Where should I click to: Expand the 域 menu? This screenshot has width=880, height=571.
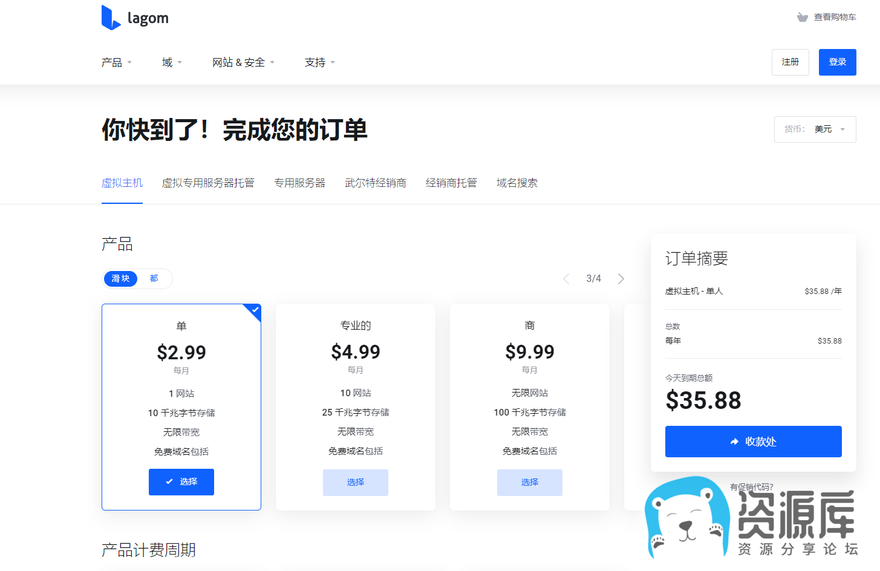[172, 62]
